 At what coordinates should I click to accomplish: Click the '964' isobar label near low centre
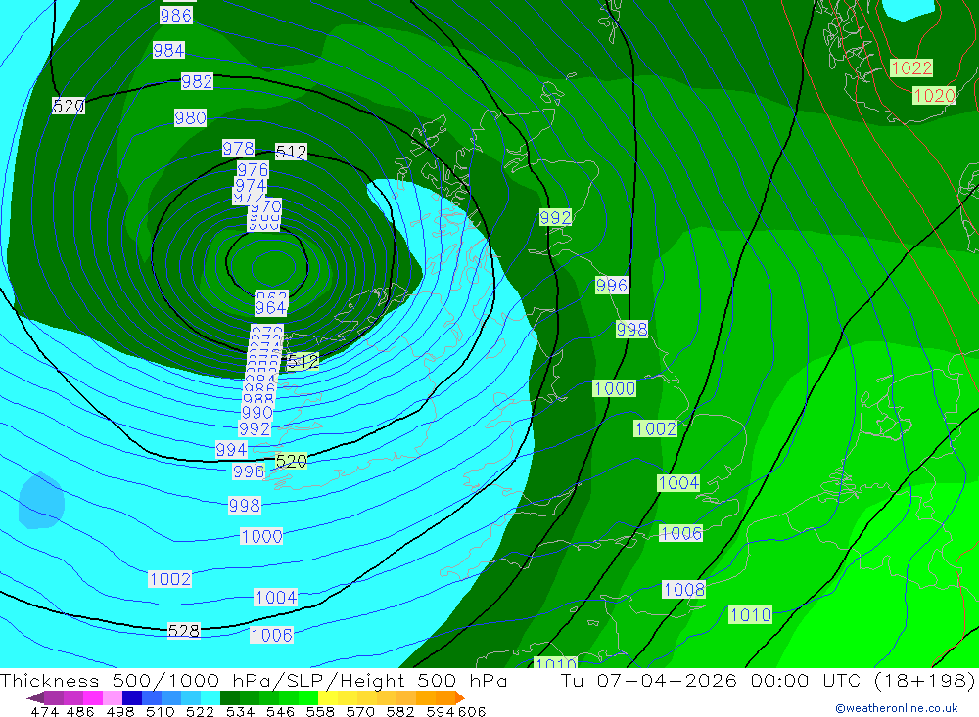pos(270,308)
